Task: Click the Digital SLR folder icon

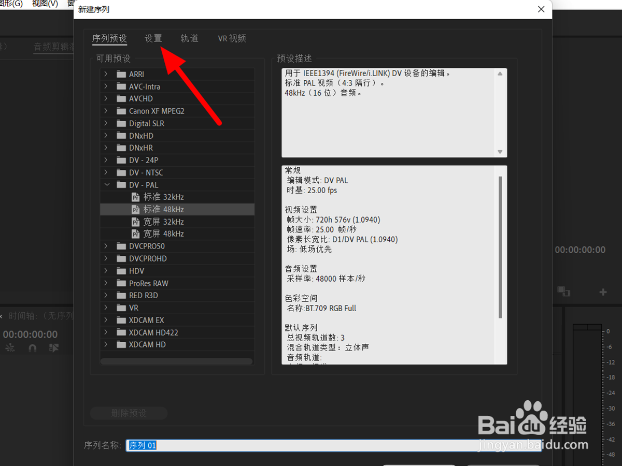Action: click(x=121, y=123)
